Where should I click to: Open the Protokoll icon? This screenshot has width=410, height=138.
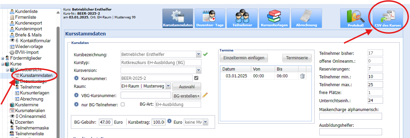[x=355, y=18]
